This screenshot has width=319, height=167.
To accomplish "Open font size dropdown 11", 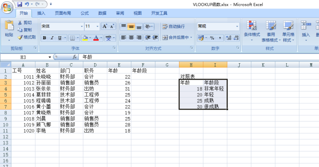I will click(97, 27).
